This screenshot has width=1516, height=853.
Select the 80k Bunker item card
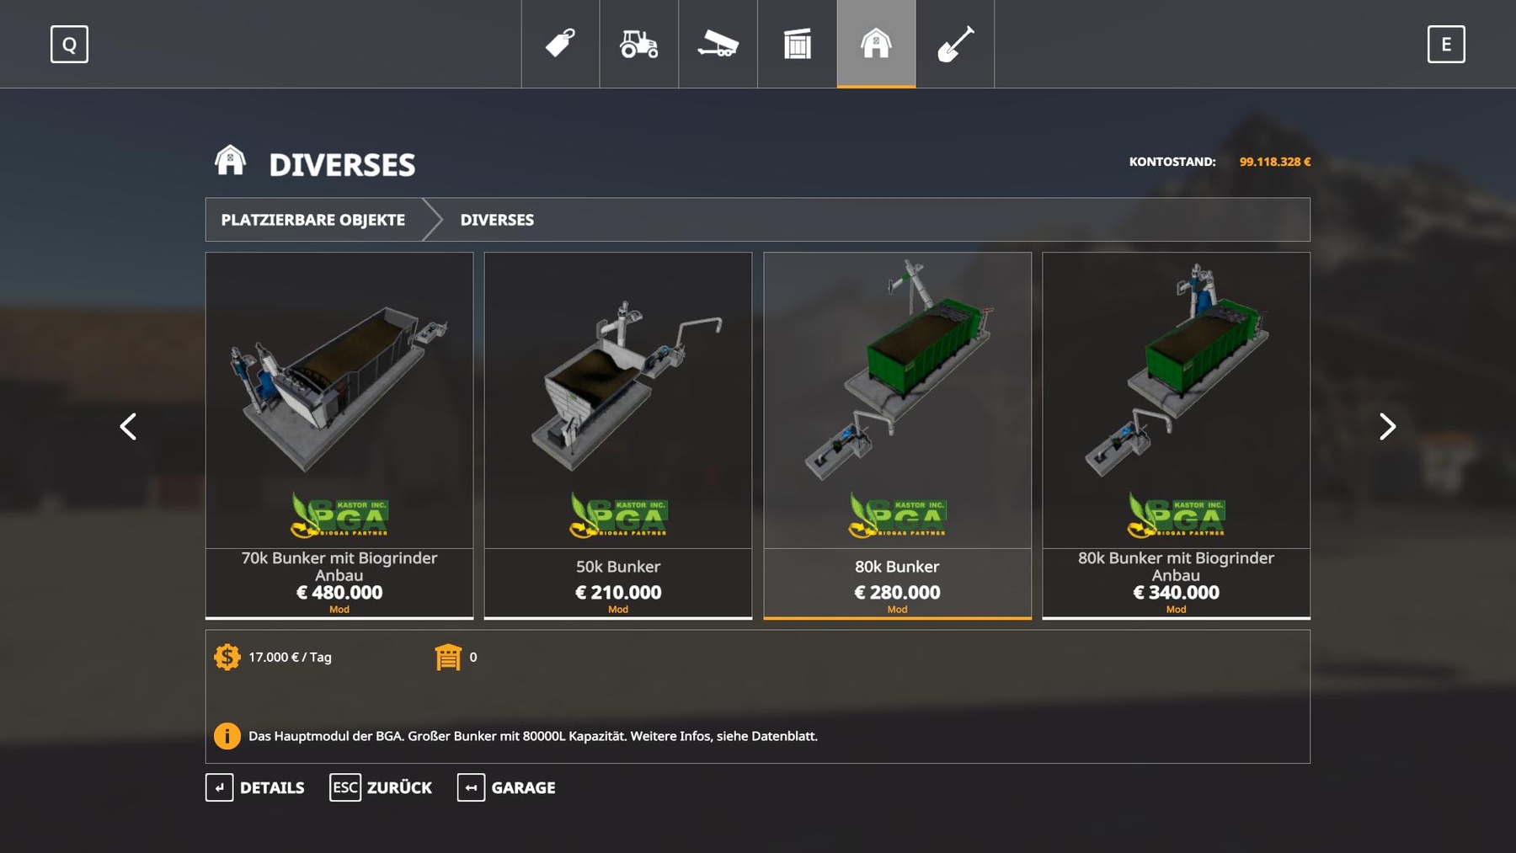[897, 435]
